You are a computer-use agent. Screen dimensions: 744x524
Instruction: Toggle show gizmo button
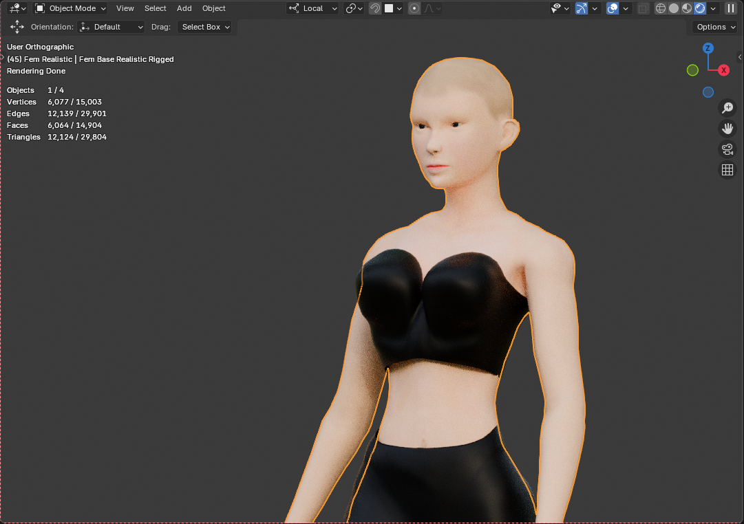(x=582, y=8)
